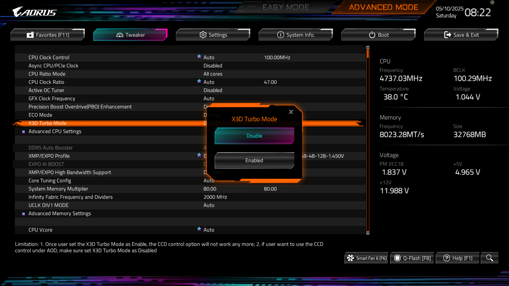Screen dimensions: 509x286
Task: Open CPU Clock Control Auto value
Action: tap(209, 57)
